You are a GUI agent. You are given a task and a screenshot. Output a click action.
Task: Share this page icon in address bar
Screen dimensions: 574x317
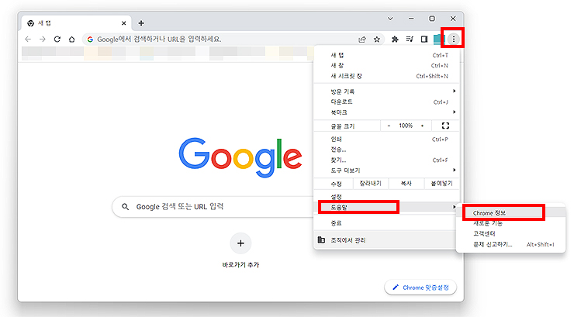362,39
